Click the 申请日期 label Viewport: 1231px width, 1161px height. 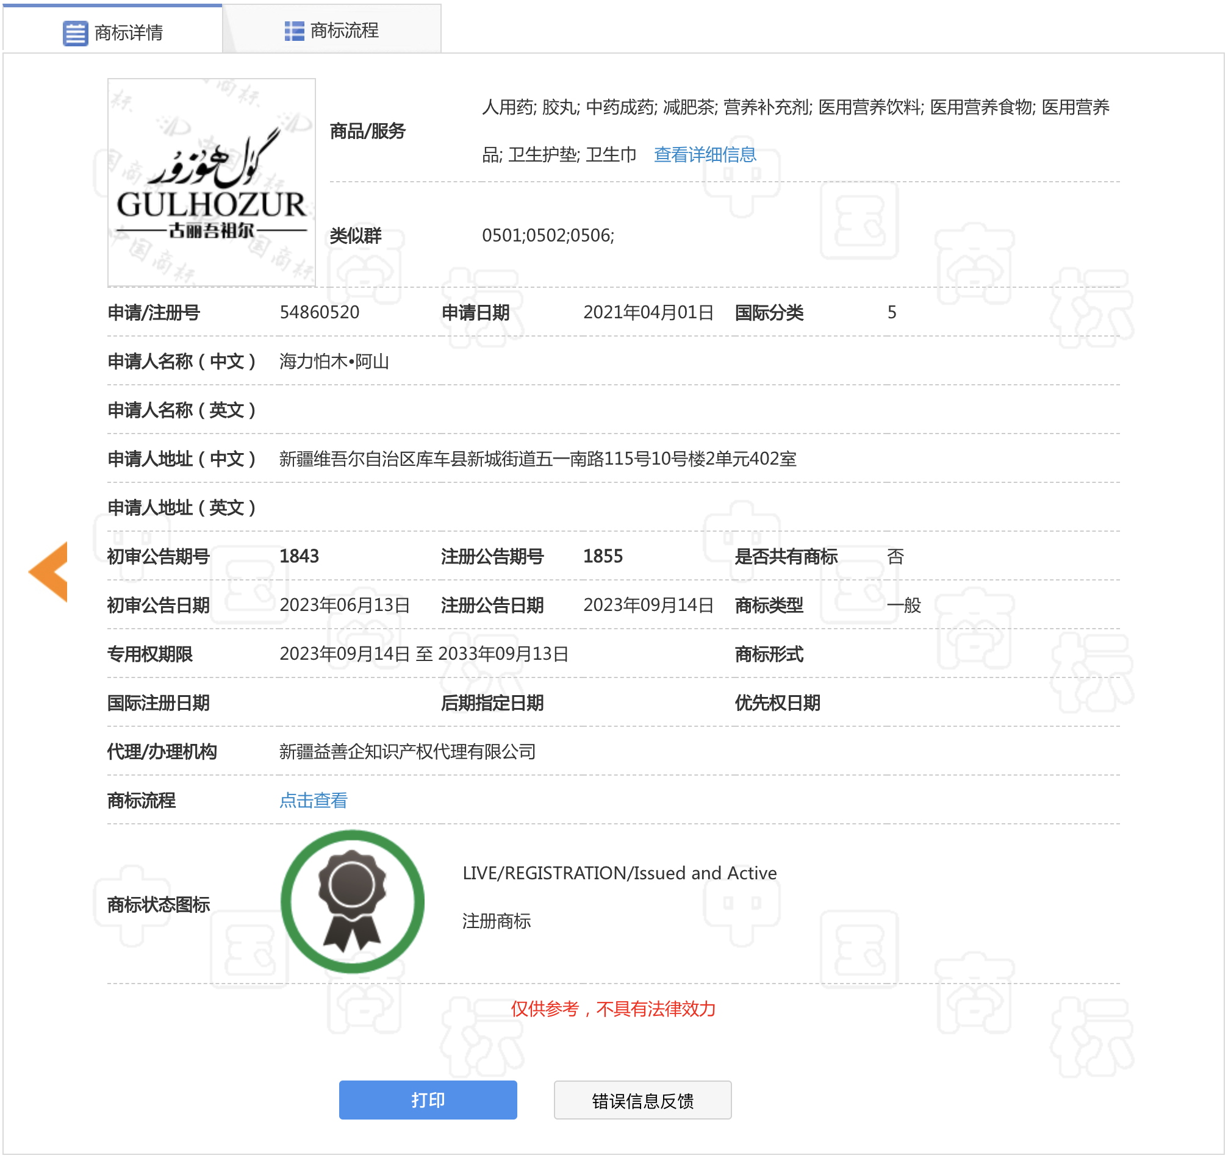[476, 313]
